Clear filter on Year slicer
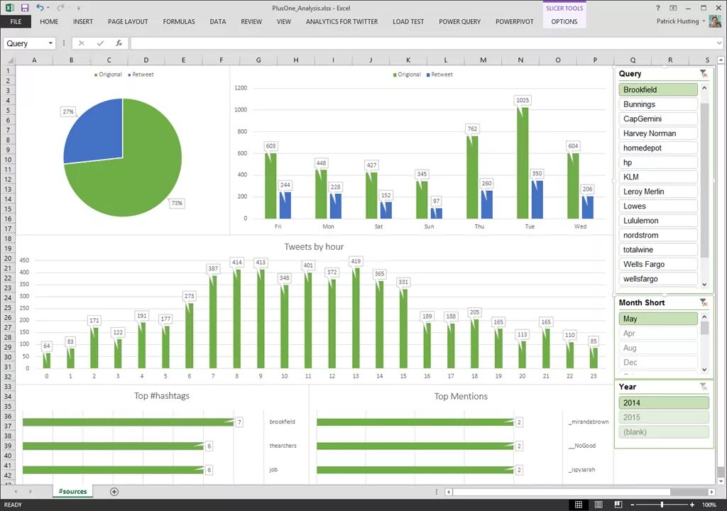The width and height of the screenshot is (727, 511). tap(704, 387)
